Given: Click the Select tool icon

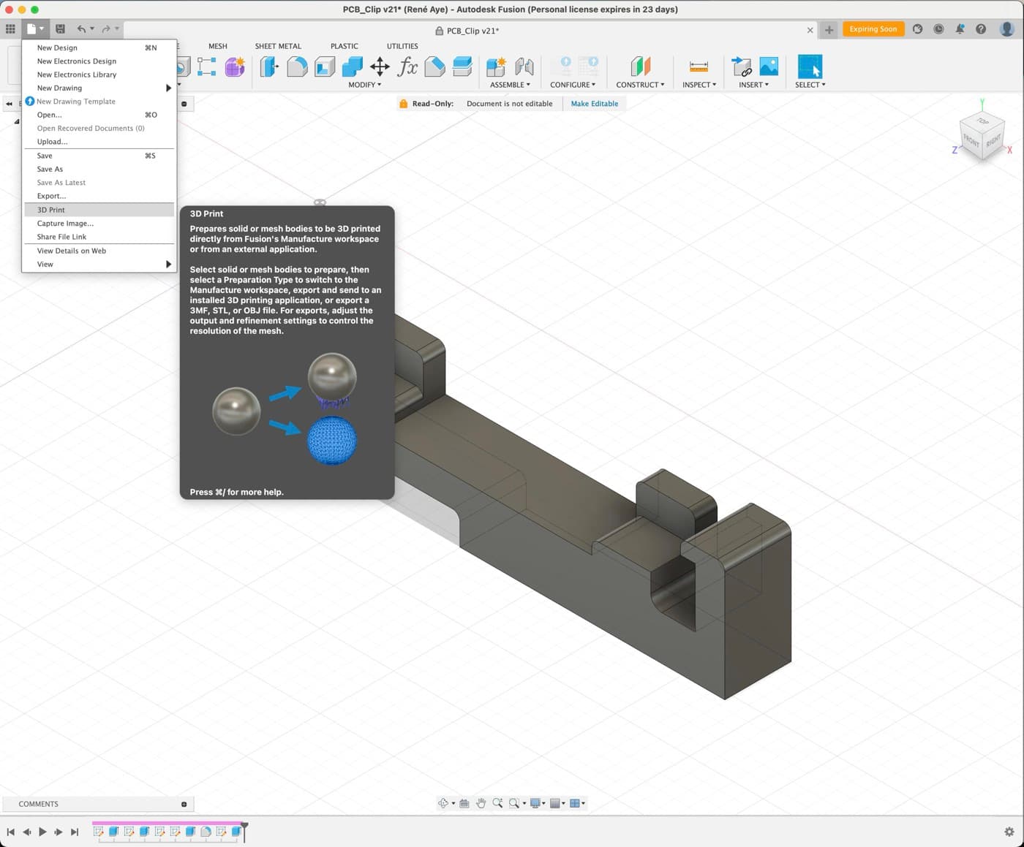Looking at the screenshot, I should [x=810, y=67].
